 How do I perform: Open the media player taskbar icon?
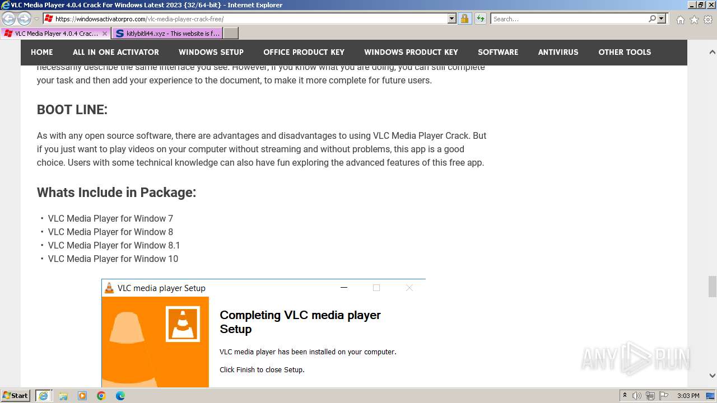pos(82,396)
